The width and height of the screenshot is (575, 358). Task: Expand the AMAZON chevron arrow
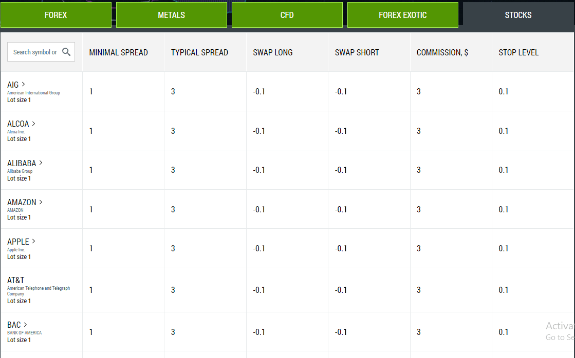41,202
